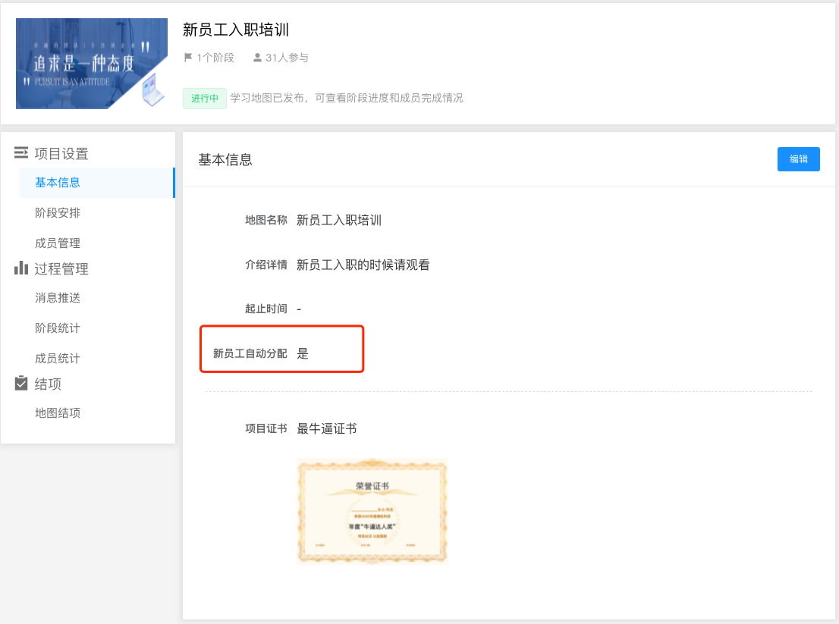Open 阶段统计 menu item

pos(57,328)
